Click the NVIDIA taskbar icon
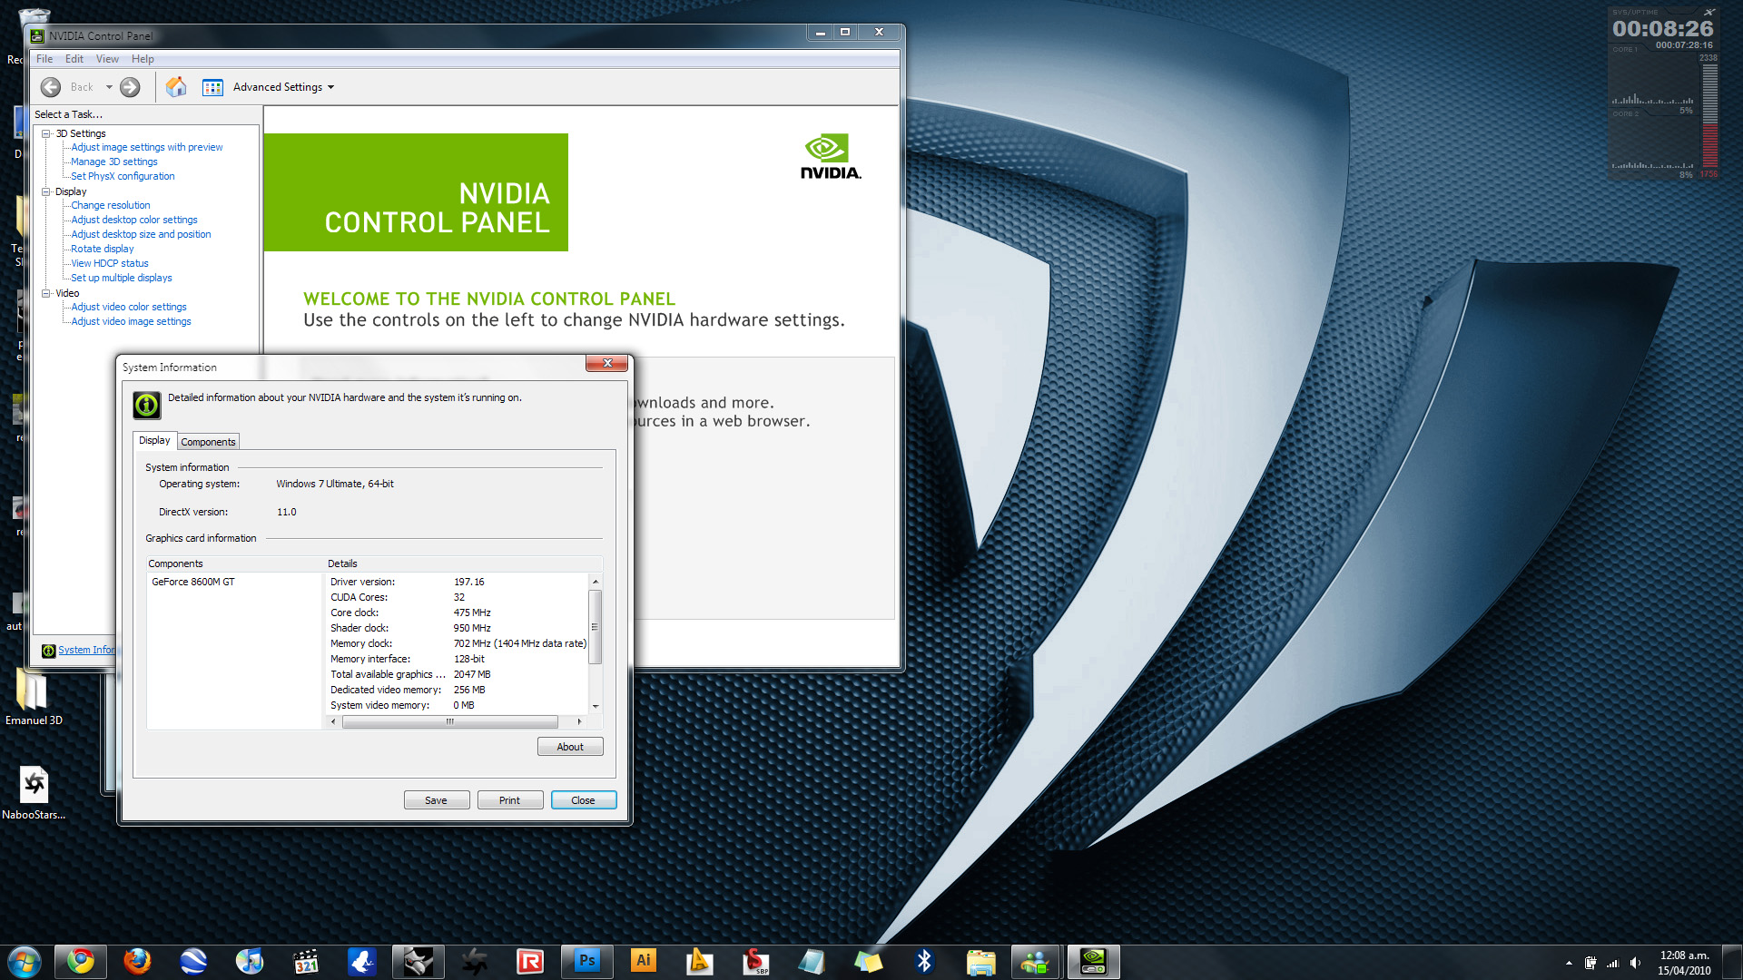This screenshot has width=1743, height=980. (x=1093, y=961)
